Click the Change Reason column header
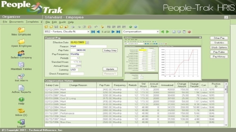This screenshot has height=132, width=236. point(78,85)
